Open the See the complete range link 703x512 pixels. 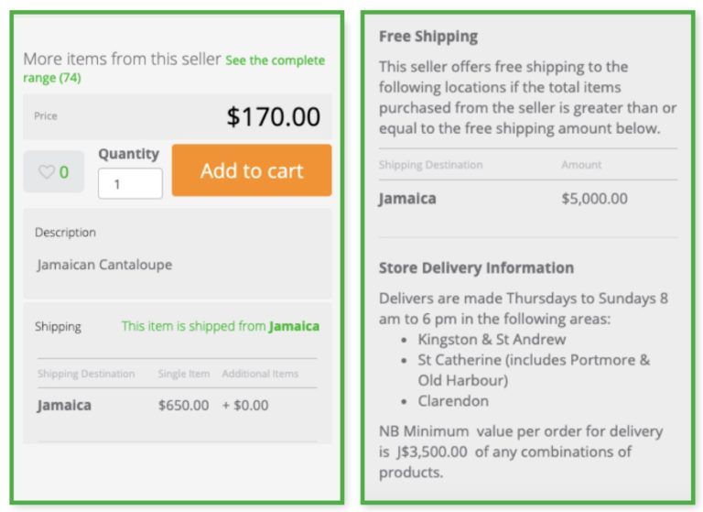275,61
